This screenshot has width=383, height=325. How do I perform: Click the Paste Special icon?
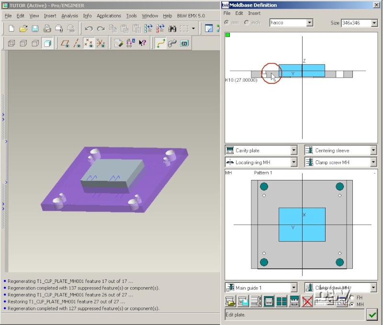136,29
